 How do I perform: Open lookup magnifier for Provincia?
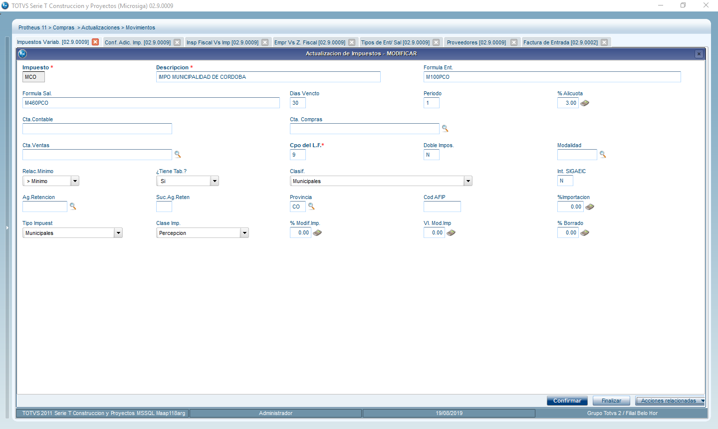pos(311,206)
